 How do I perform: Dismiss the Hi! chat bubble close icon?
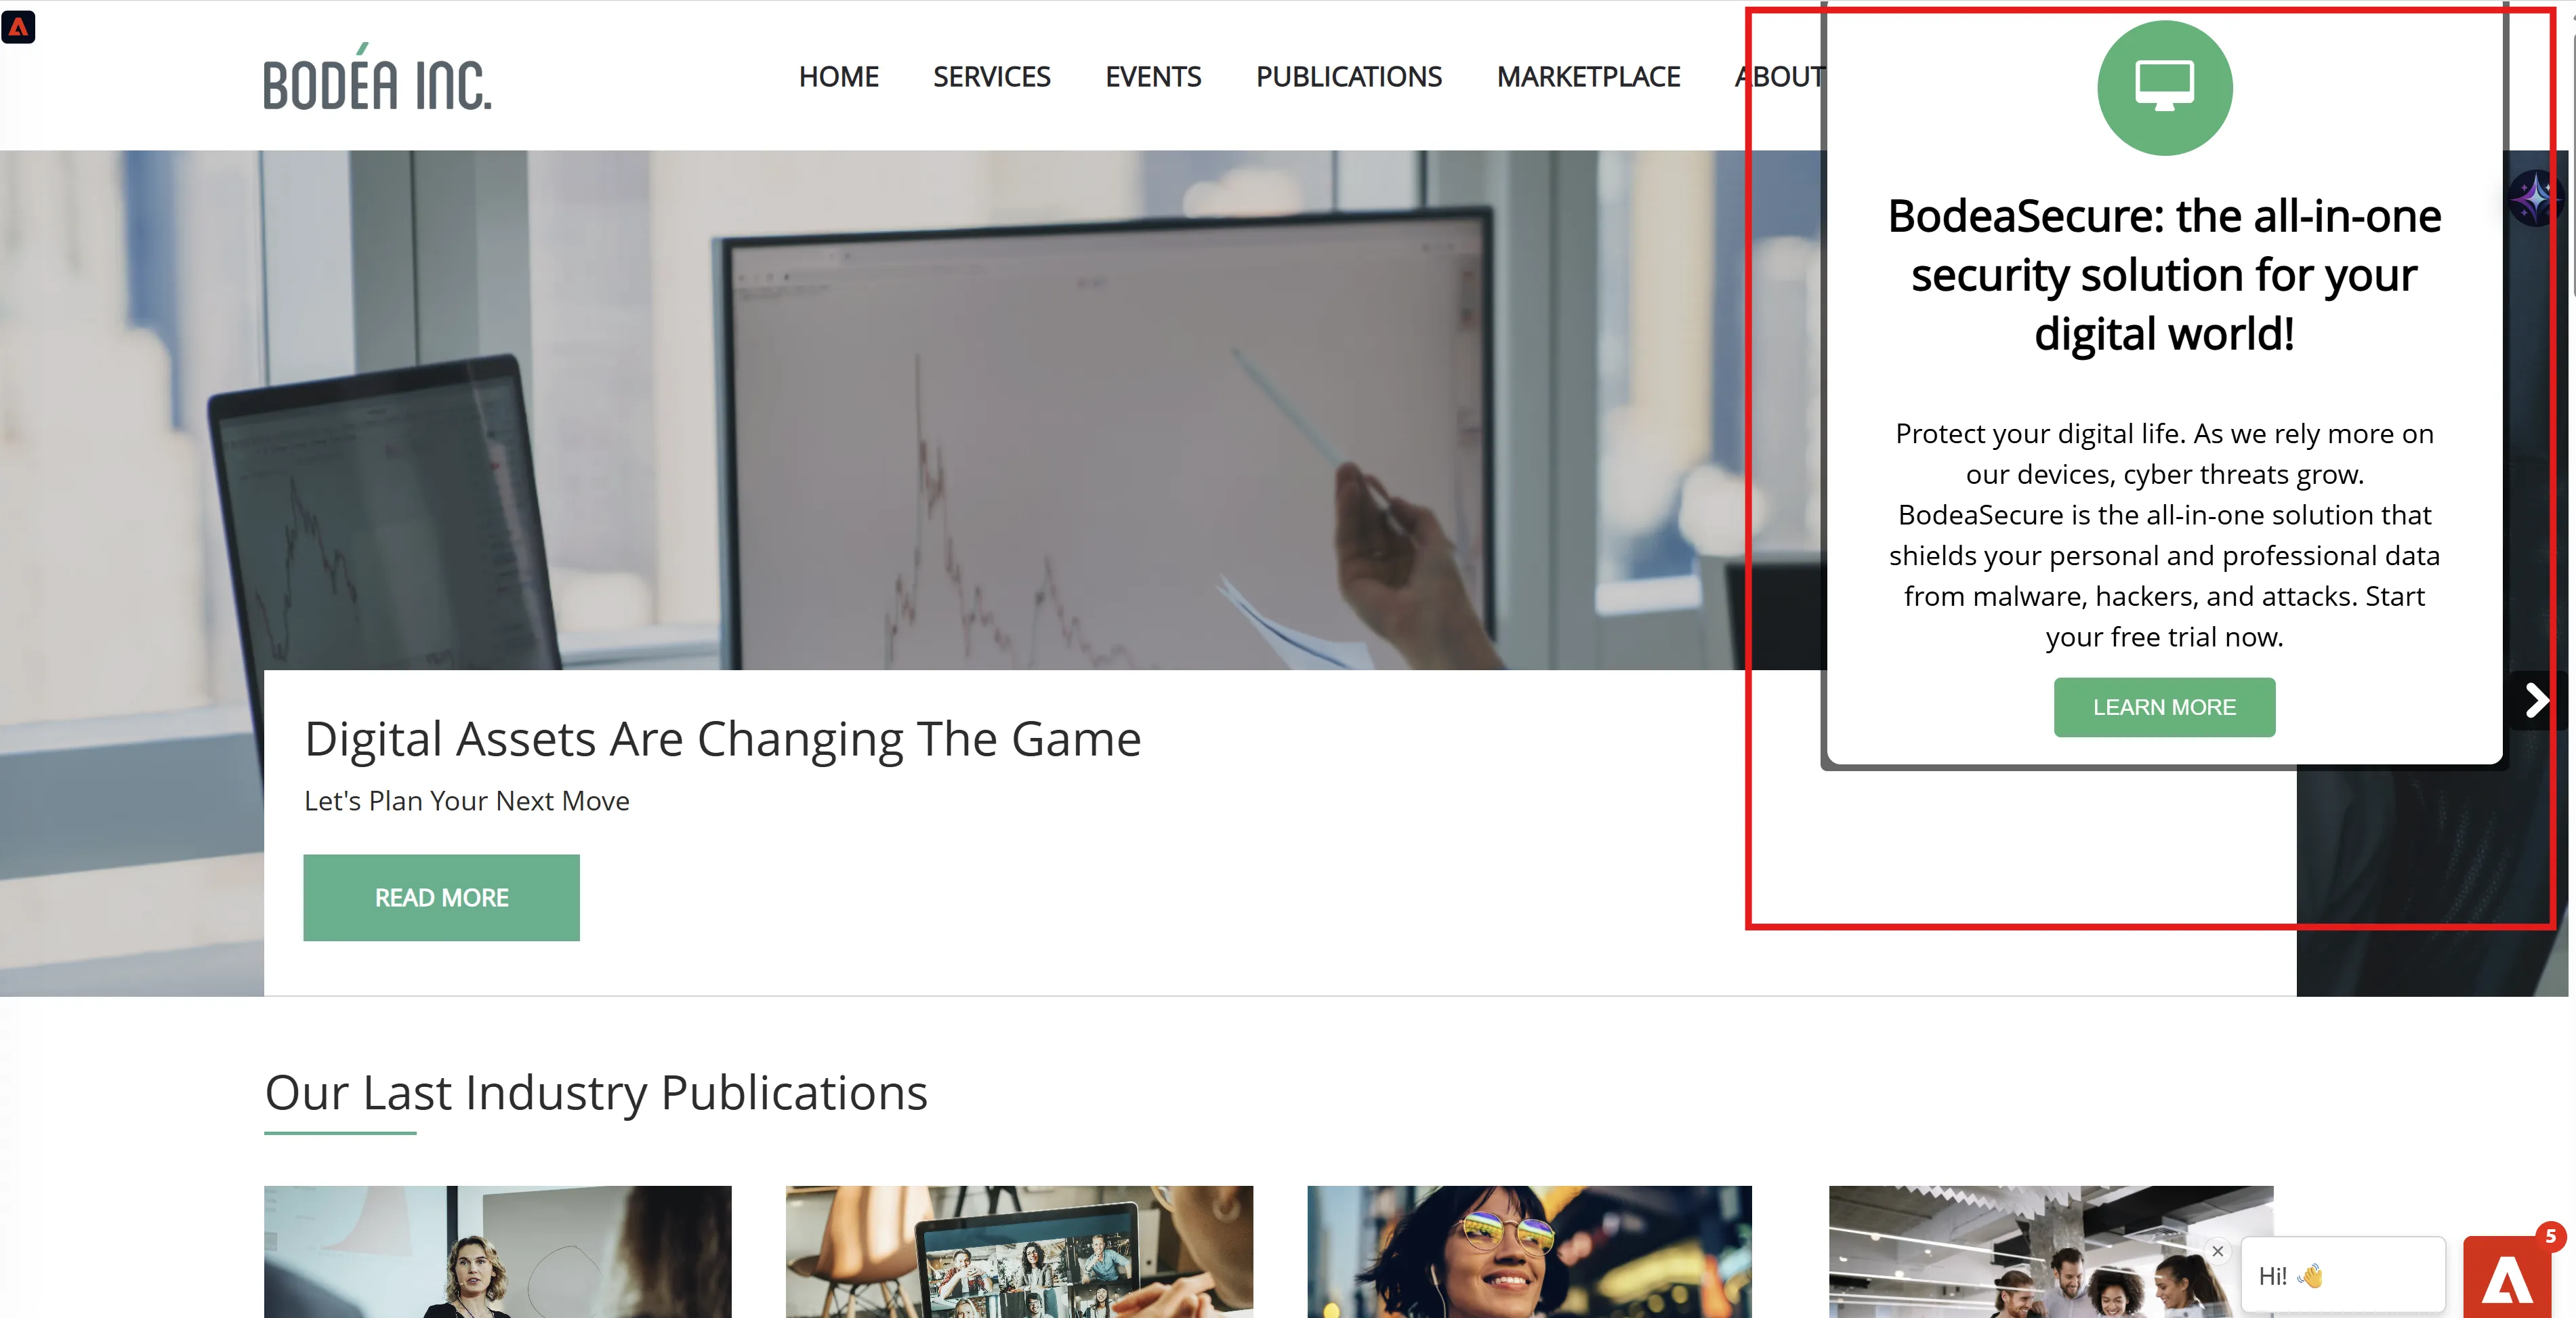point(2217,1251)
